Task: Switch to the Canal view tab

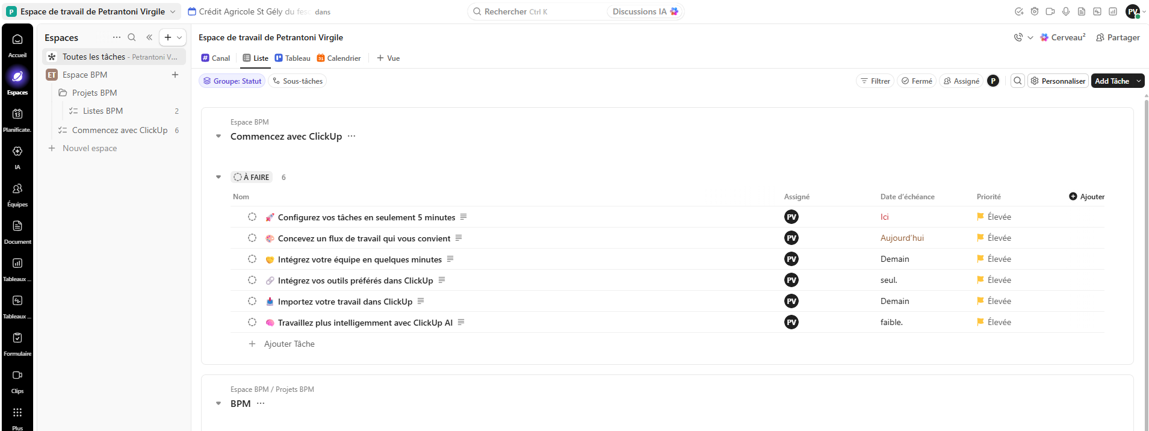Action: point(215,58)
